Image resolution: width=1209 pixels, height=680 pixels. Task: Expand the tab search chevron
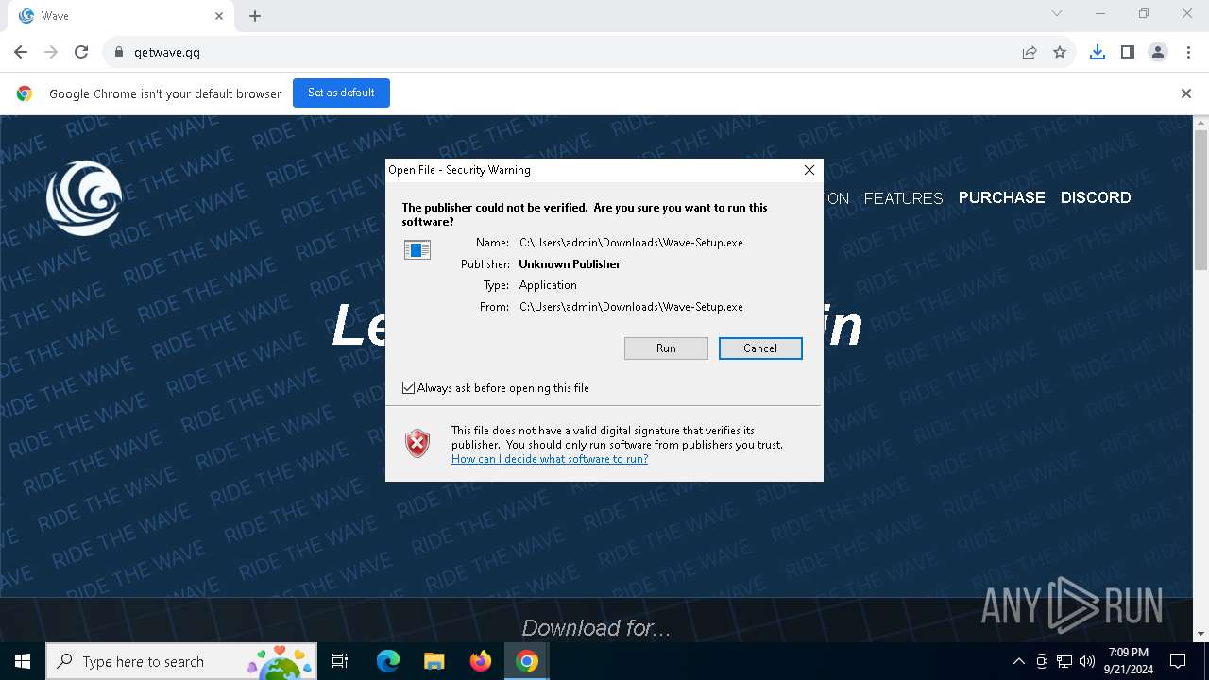click(x=1057, y=13)
